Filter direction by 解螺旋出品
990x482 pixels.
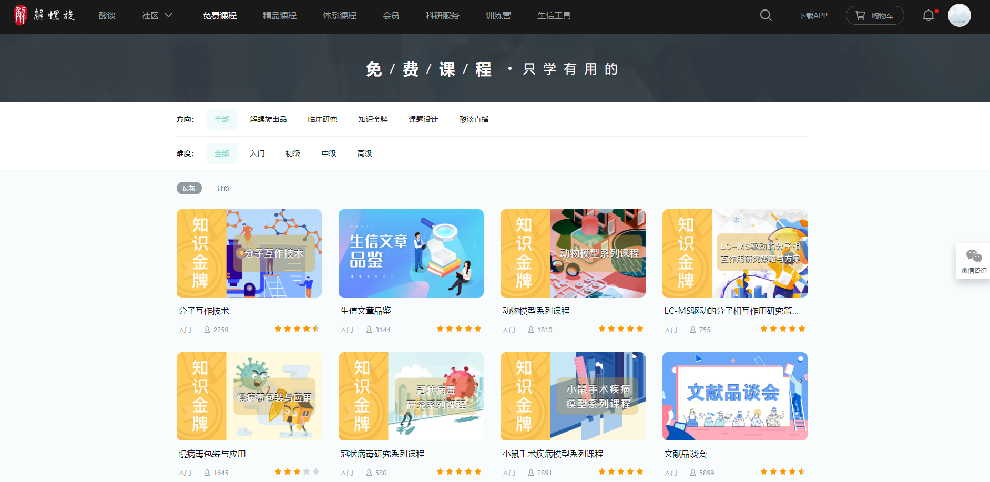pos(269,119)
